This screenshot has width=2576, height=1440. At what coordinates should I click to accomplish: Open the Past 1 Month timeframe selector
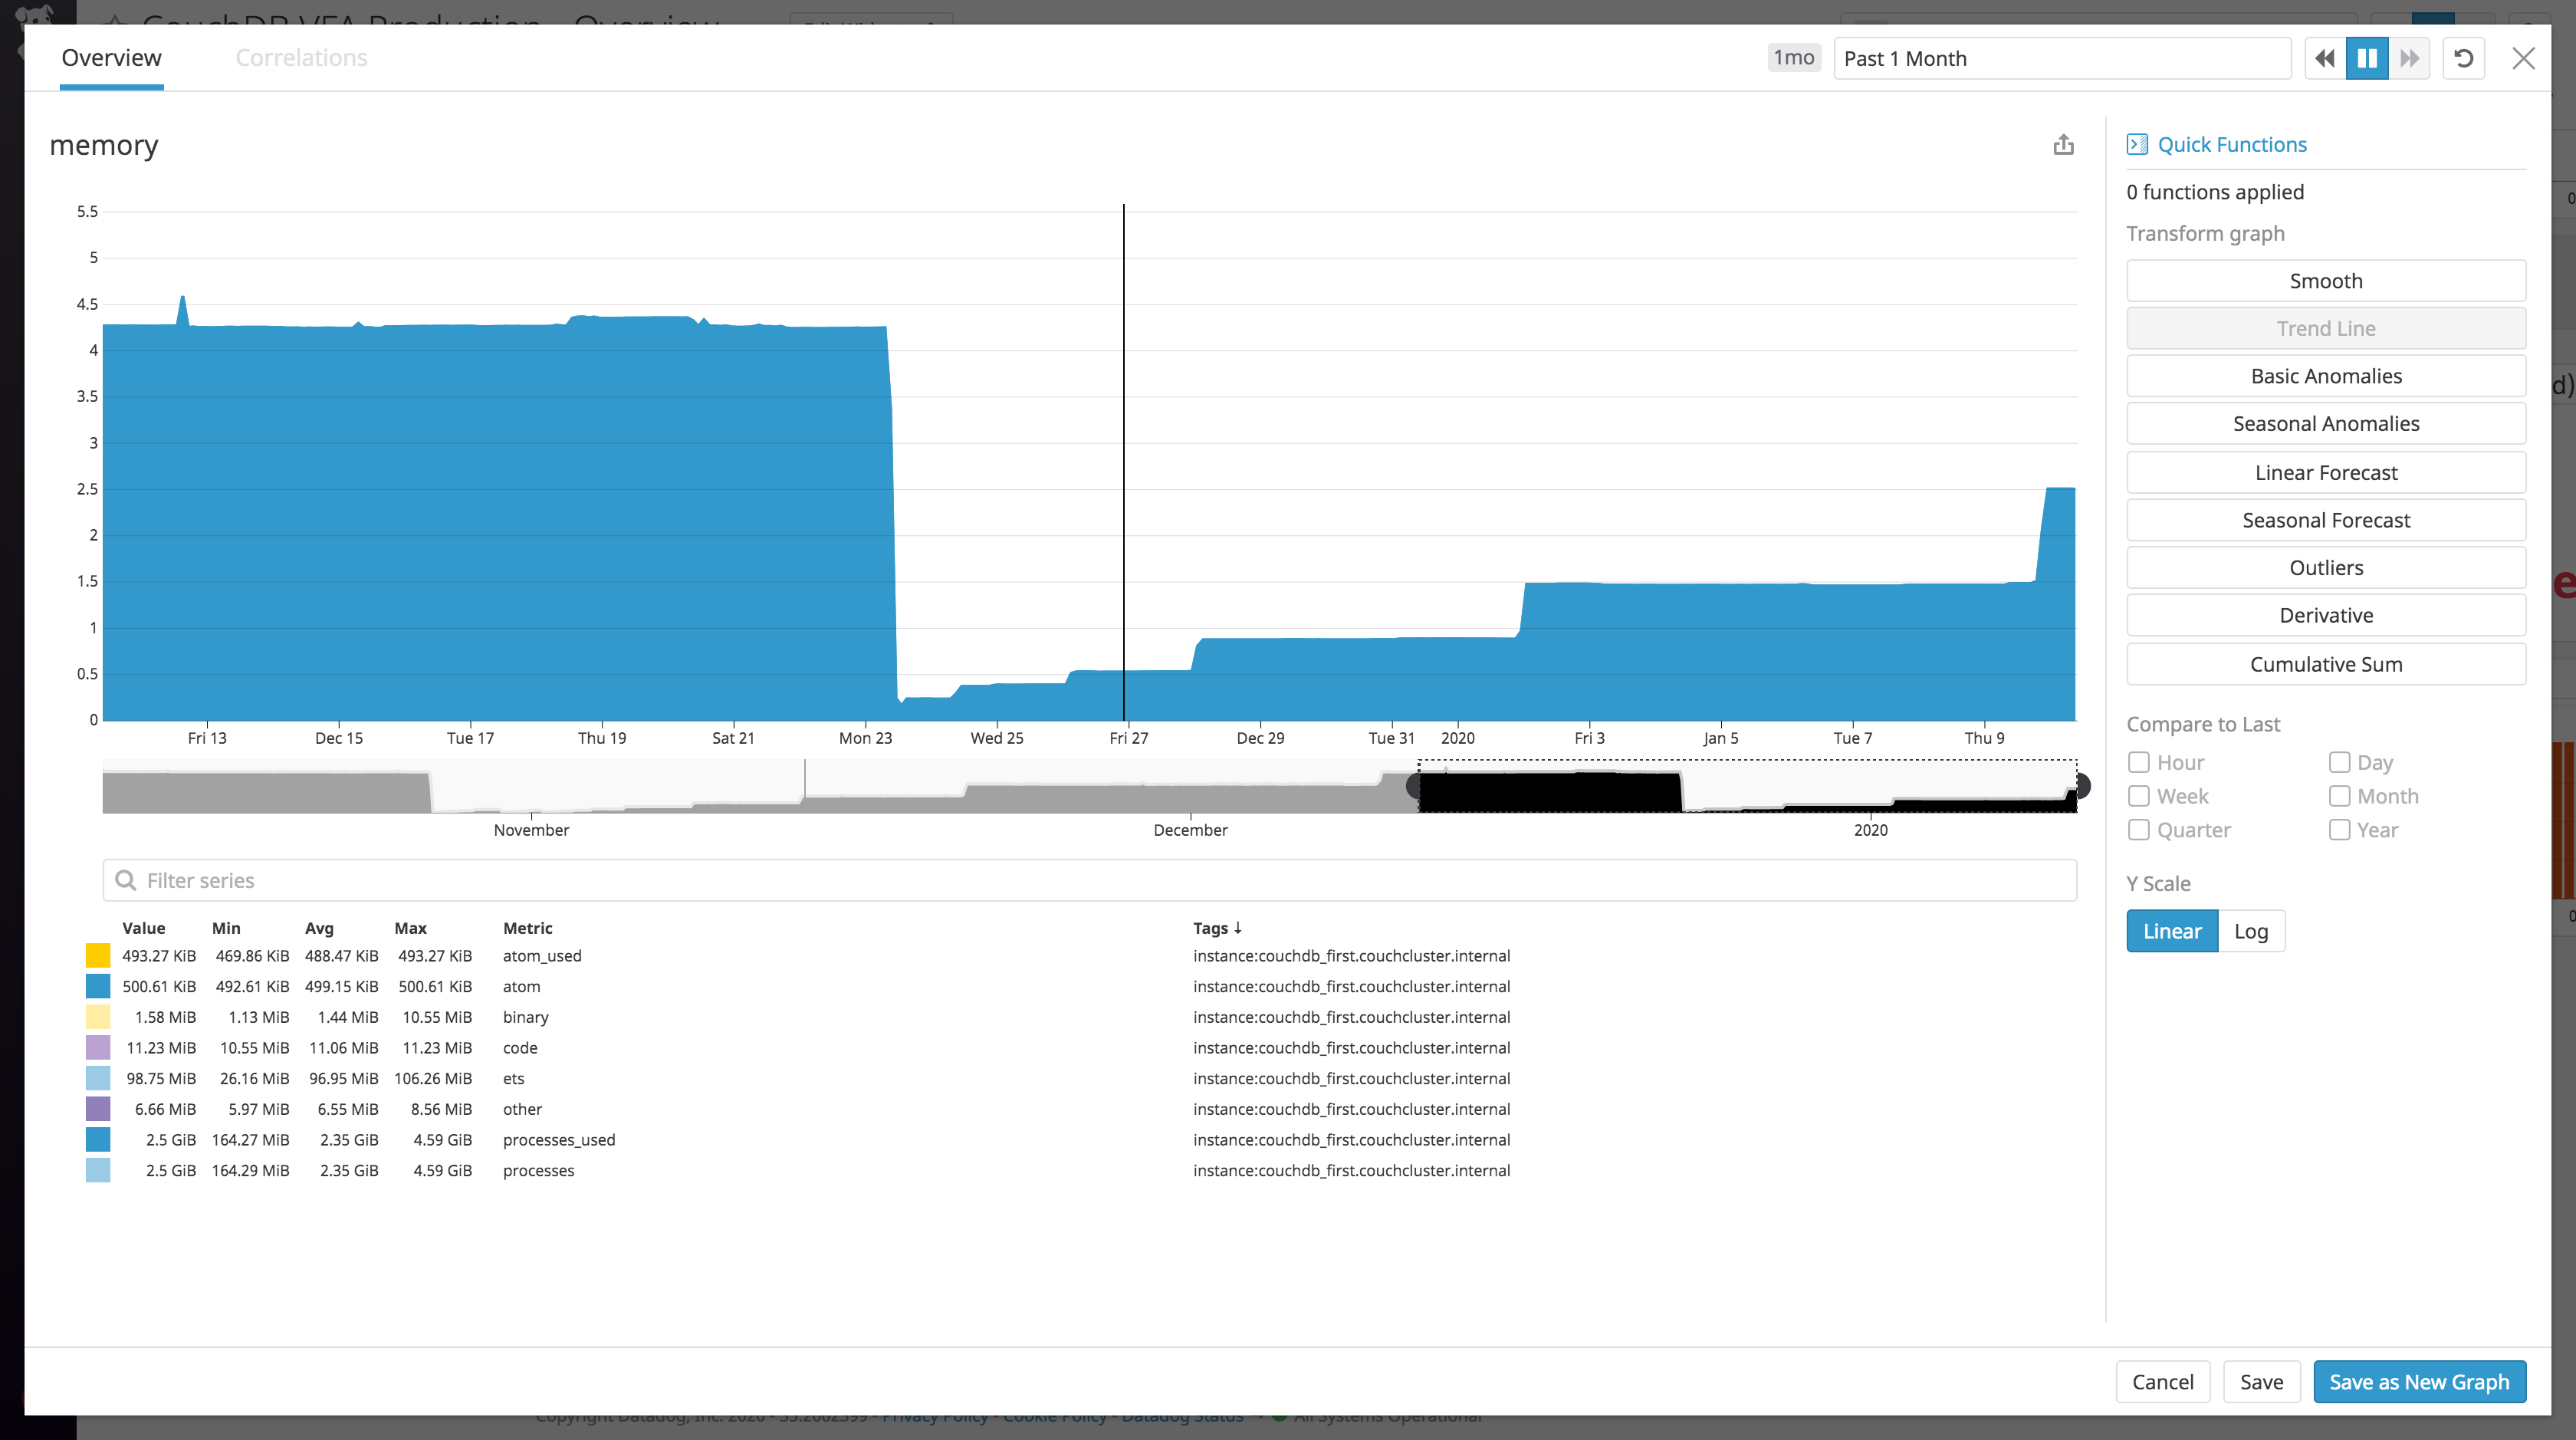click(x=2062, y=58)
